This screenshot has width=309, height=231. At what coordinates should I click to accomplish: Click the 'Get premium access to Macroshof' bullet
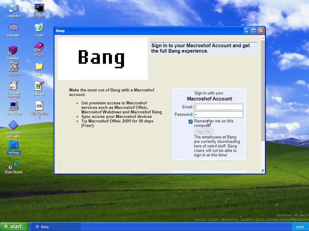click(x=121, y=107)
